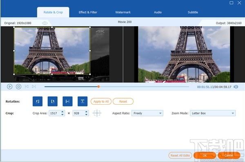Click the playback time 00:01:51.13 readout
Screen dimensions: 245x162
(205, 87)
